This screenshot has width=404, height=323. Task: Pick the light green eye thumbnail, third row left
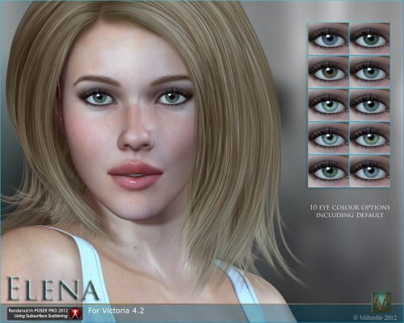click(328, 105)
